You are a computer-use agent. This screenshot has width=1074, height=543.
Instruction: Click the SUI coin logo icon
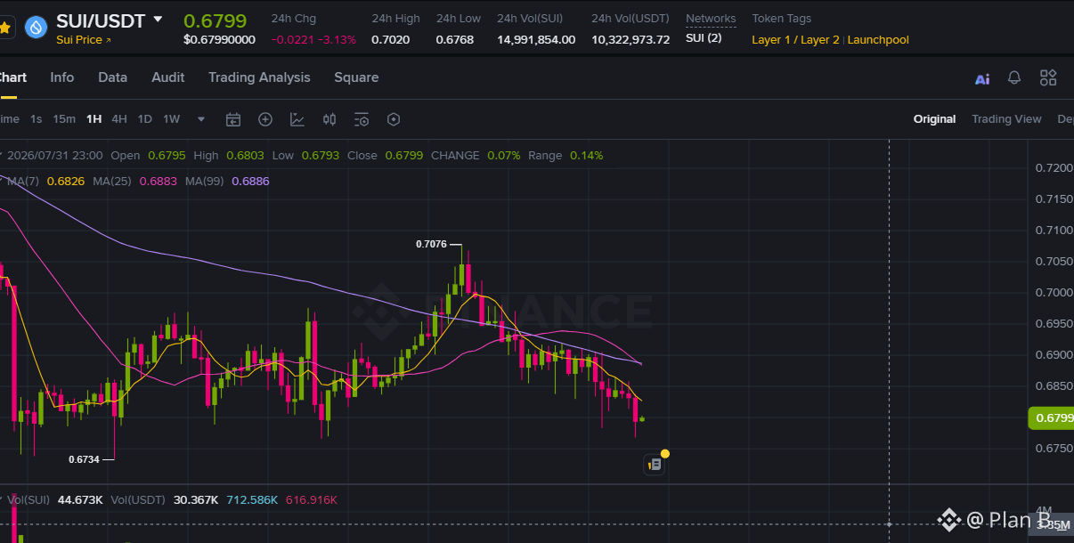37,28
